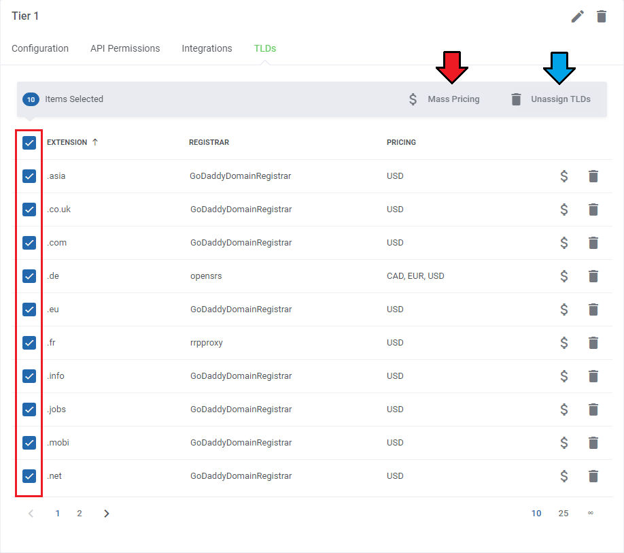Toggle the .fr row checkbox
Image resolution: width=624 pixels, height=553 pixels.
29,343
